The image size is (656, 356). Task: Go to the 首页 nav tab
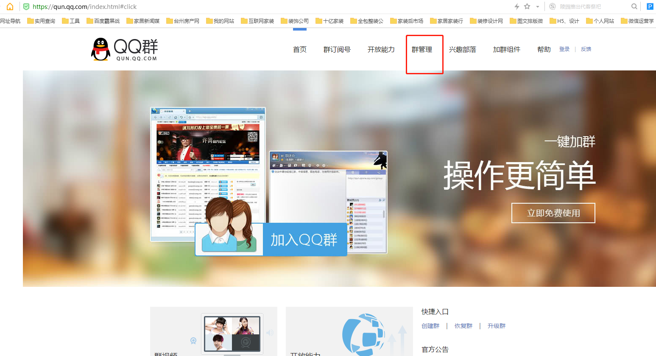tap(300, 50)
